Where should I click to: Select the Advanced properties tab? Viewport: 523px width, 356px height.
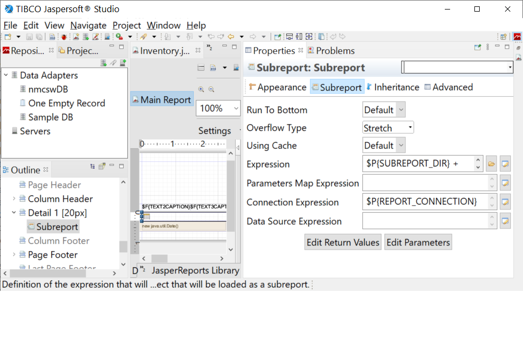pos(449,87)
